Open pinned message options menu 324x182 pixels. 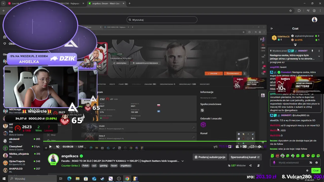click(319, 51)
